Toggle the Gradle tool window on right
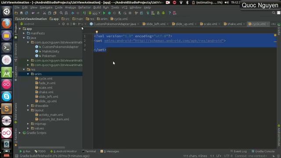 (279, 29)
